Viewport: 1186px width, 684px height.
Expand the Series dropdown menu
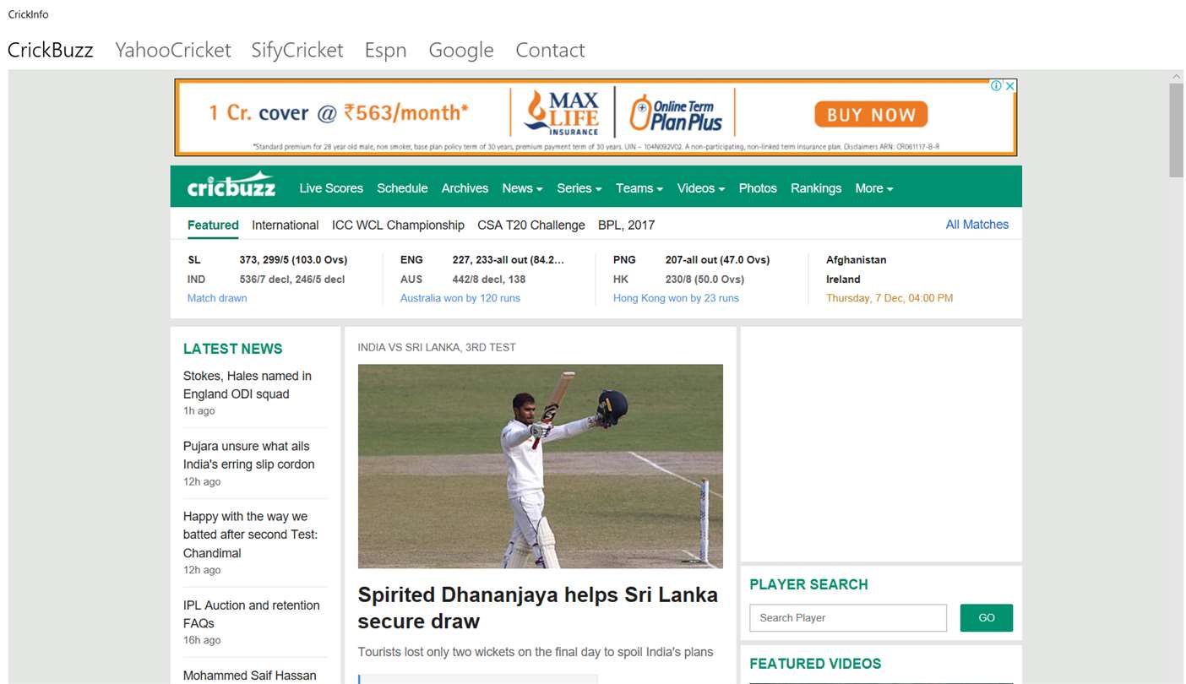[579, 188]
